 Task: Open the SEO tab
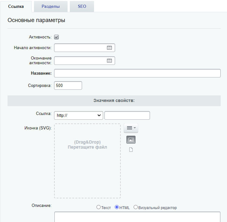click(82, 7)
